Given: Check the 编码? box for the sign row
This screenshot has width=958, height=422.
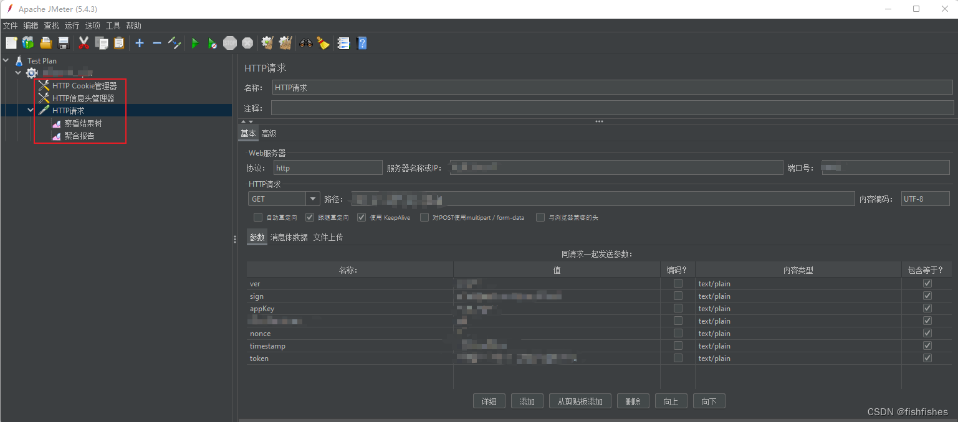Looking at the screenshot, I should [678, 296].
